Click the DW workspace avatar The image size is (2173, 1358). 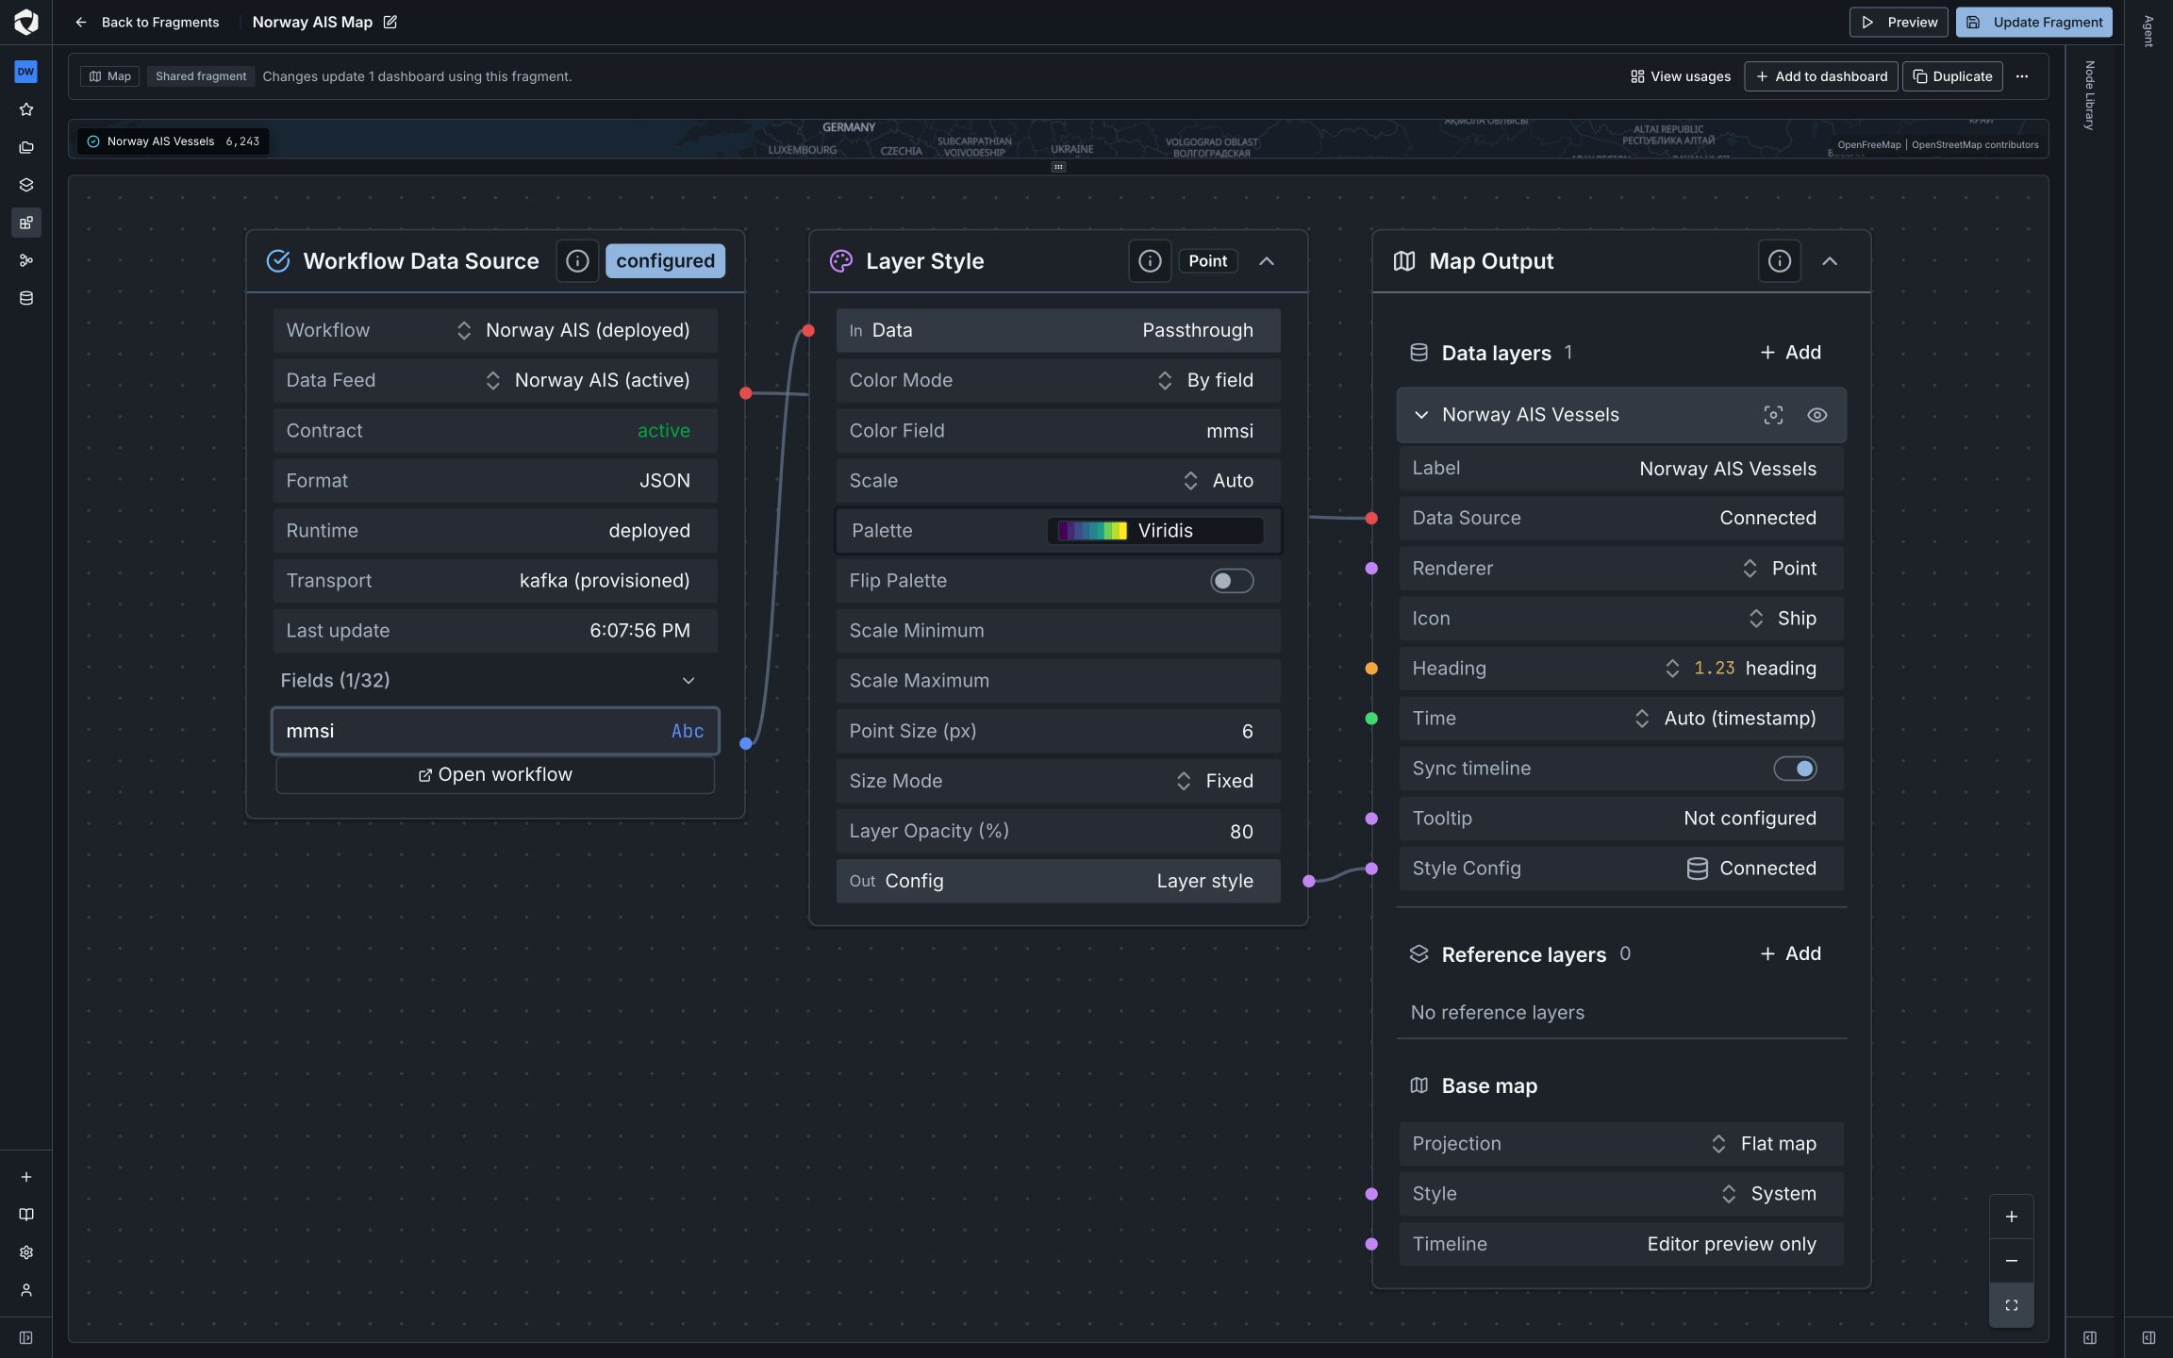pos(26,72)
